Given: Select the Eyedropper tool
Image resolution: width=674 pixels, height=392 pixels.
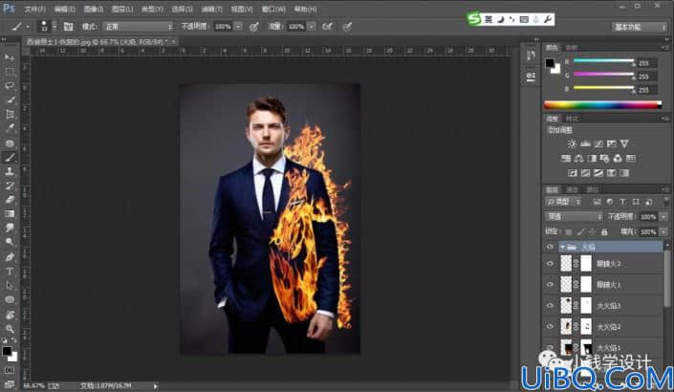Looking at the screenshot, I should tap(10, 128).
